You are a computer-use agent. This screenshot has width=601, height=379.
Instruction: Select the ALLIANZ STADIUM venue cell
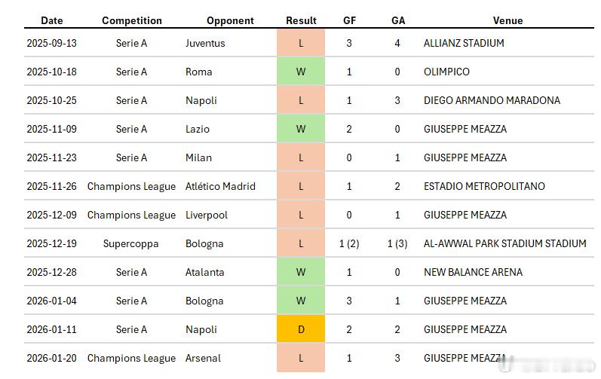click(x=464, y=43)
